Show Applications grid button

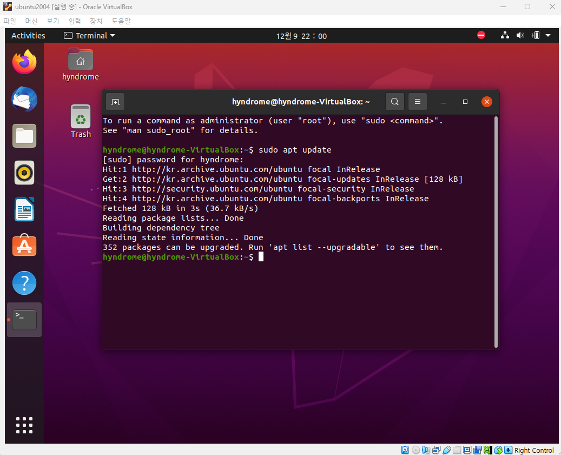[24, 425]
